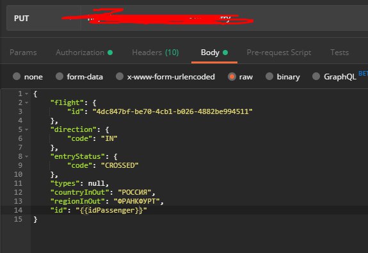Click the {{idPassenger}} variable
The height and width of the screenshot is (253, 368).
click(111, 210)
